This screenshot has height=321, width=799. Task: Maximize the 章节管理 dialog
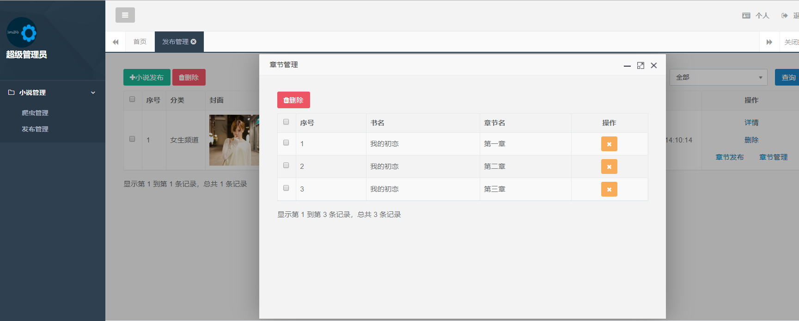[x=640, y=66]
